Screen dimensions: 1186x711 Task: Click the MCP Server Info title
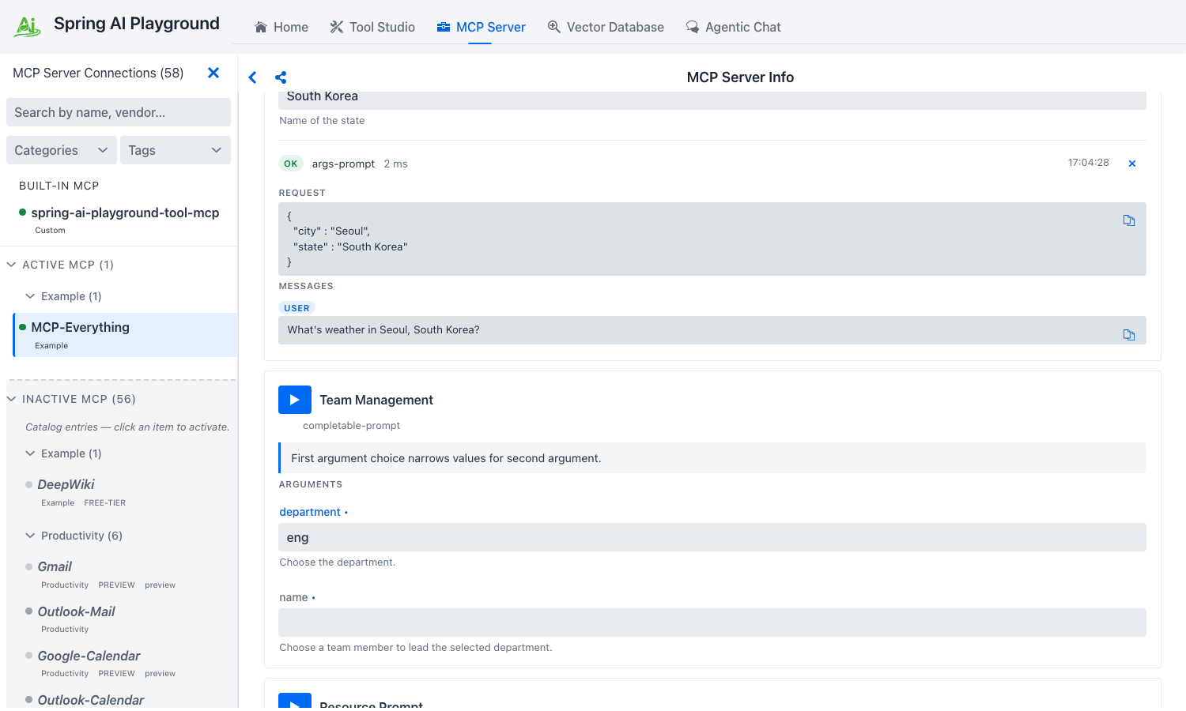(x=740, y=77)
